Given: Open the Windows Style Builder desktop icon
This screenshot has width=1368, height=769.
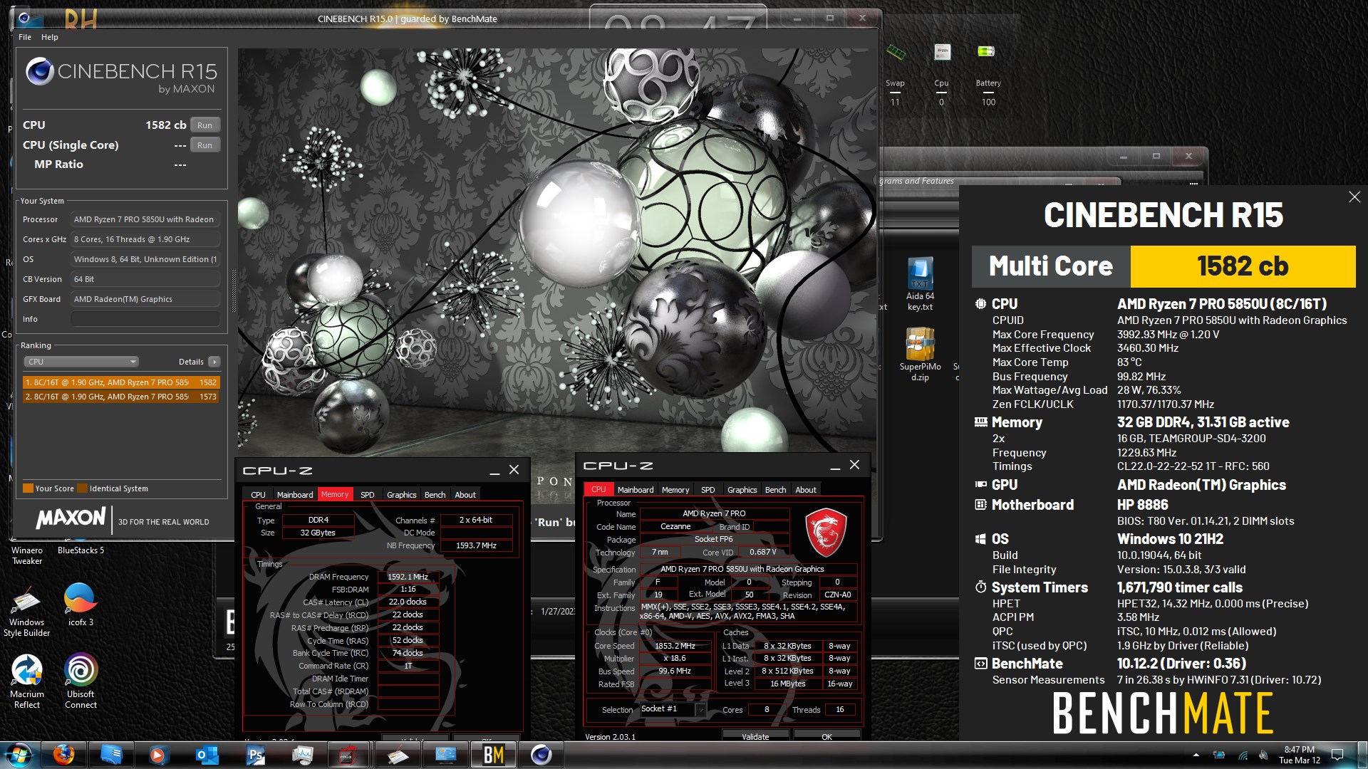Looking at the screenshot, I should tap(27, 611).
